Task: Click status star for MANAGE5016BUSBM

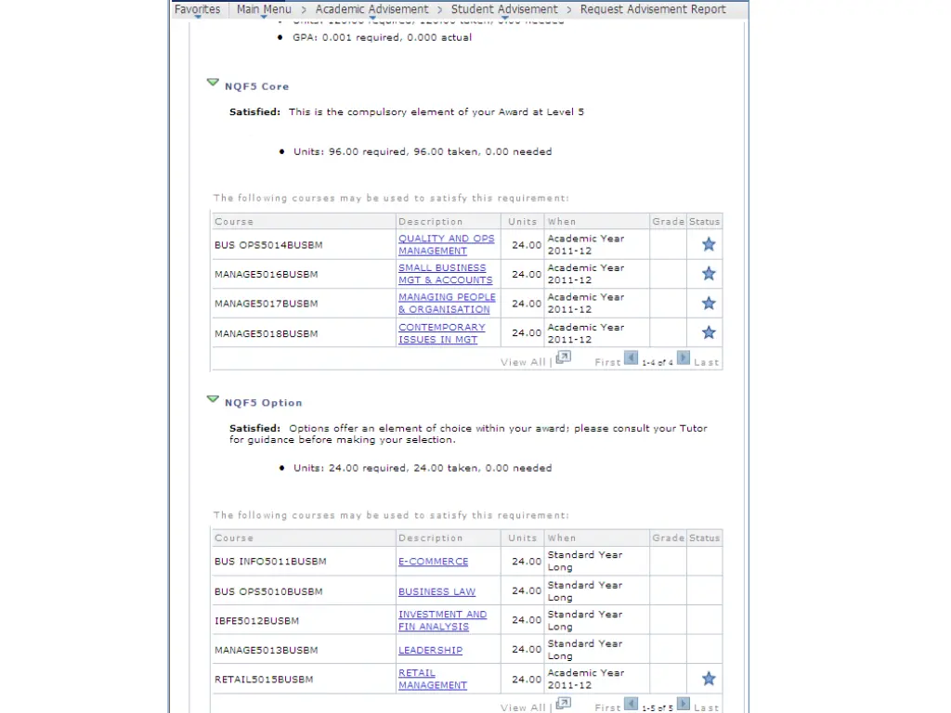Action: coord(709,274)
